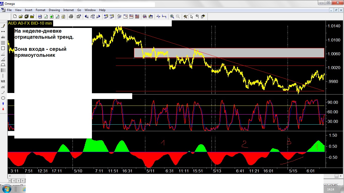Viewport: 344px width, 193px height.
Task: Open the View menu
Action: tap(18, 10)
